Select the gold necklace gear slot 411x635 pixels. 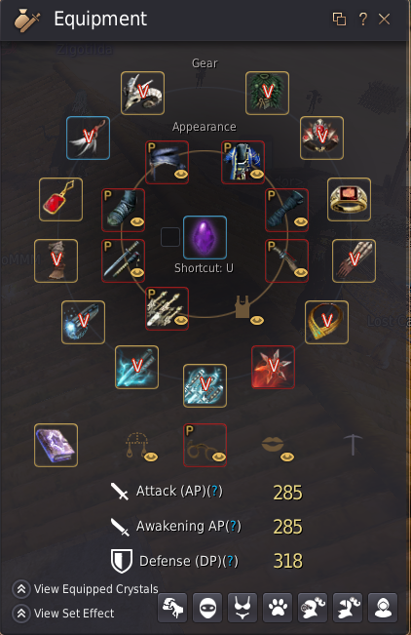(x=326, y=322)
